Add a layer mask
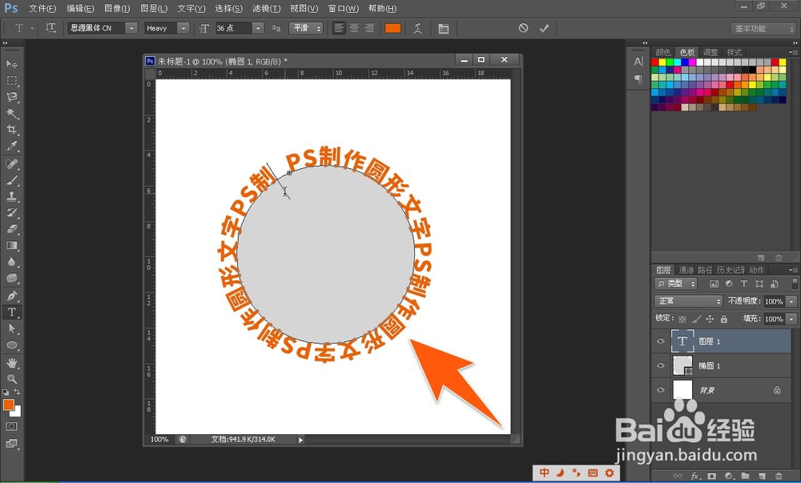The image size is (801, 483). (x=711, y=476)
